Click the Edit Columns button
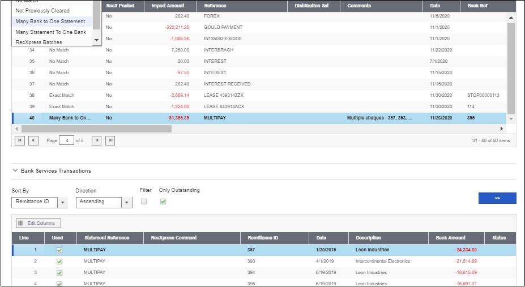This screenshot has height=287, width=525. click(x=39, y=223)
